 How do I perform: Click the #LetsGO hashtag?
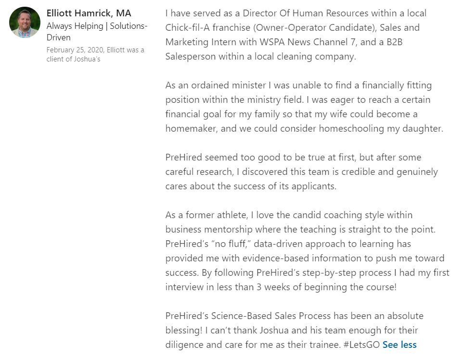pos(362,345)
